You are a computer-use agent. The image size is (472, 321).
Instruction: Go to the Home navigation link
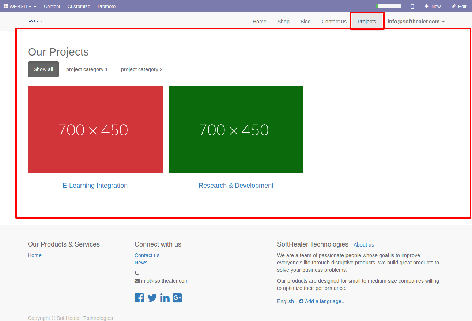(260, 22)
